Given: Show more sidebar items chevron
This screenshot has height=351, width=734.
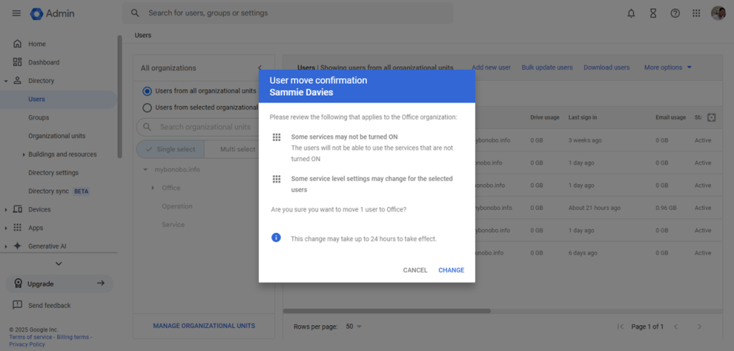Looking at the screenshot, I should pyautogui.click(x=59, y=264).
